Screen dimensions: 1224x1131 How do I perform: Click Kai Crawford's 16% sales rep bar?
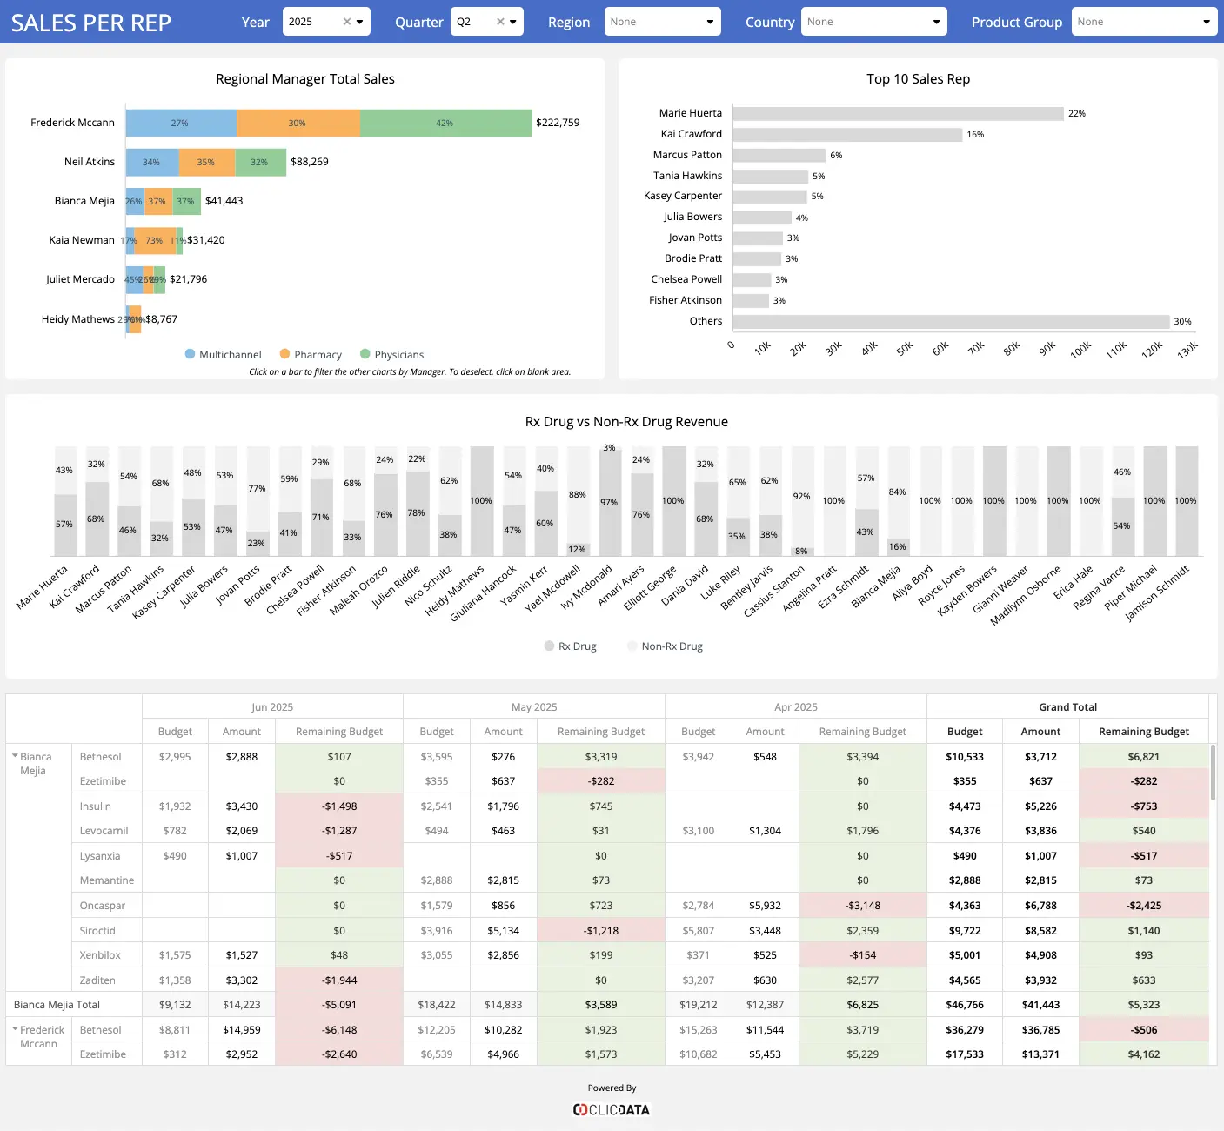(847, 134)
